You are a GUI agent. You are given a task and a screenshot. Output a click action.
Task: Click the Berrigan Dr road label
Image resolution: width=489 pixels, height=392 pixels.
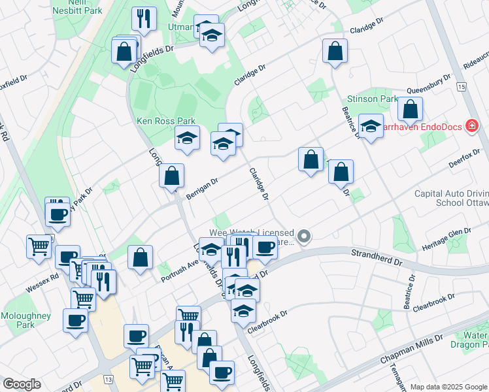[x=202, y=189]
